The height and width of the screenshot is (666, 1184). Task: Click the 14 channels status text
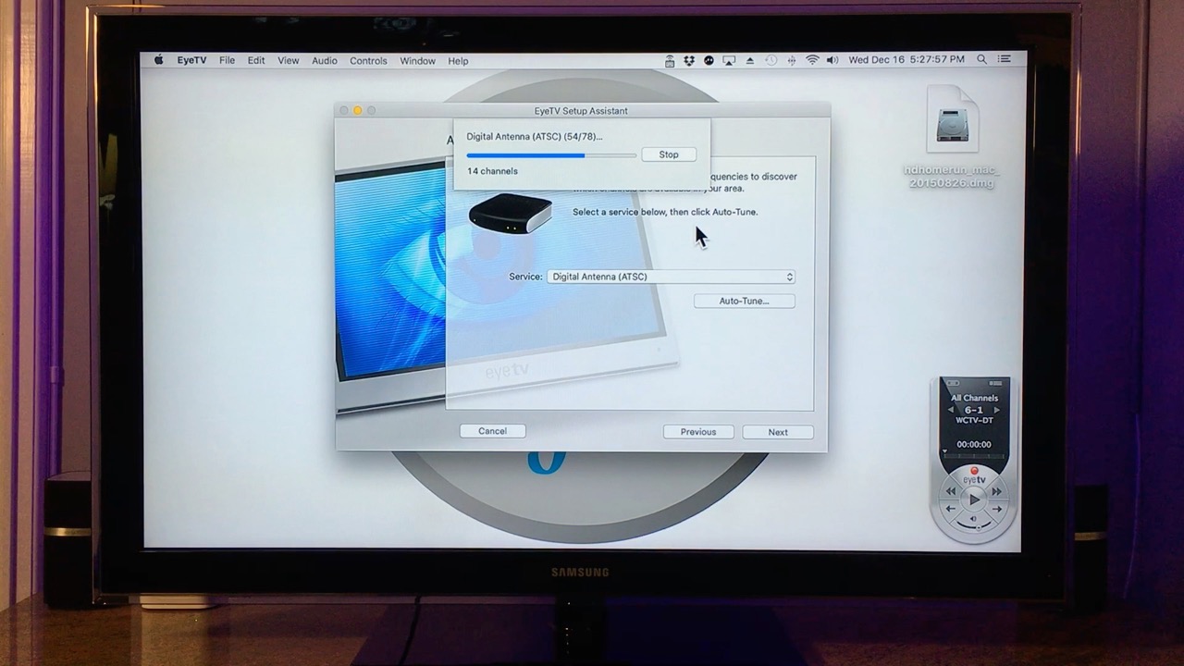(492, 171)
